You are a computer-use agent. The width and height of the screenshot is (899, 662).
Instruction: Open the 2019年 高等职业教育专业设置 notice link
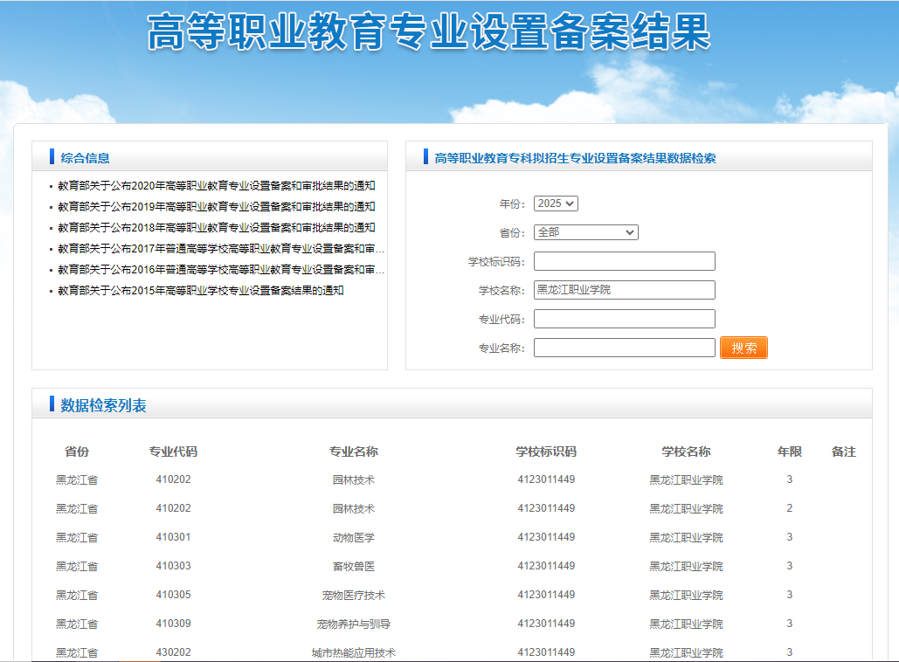217,206
